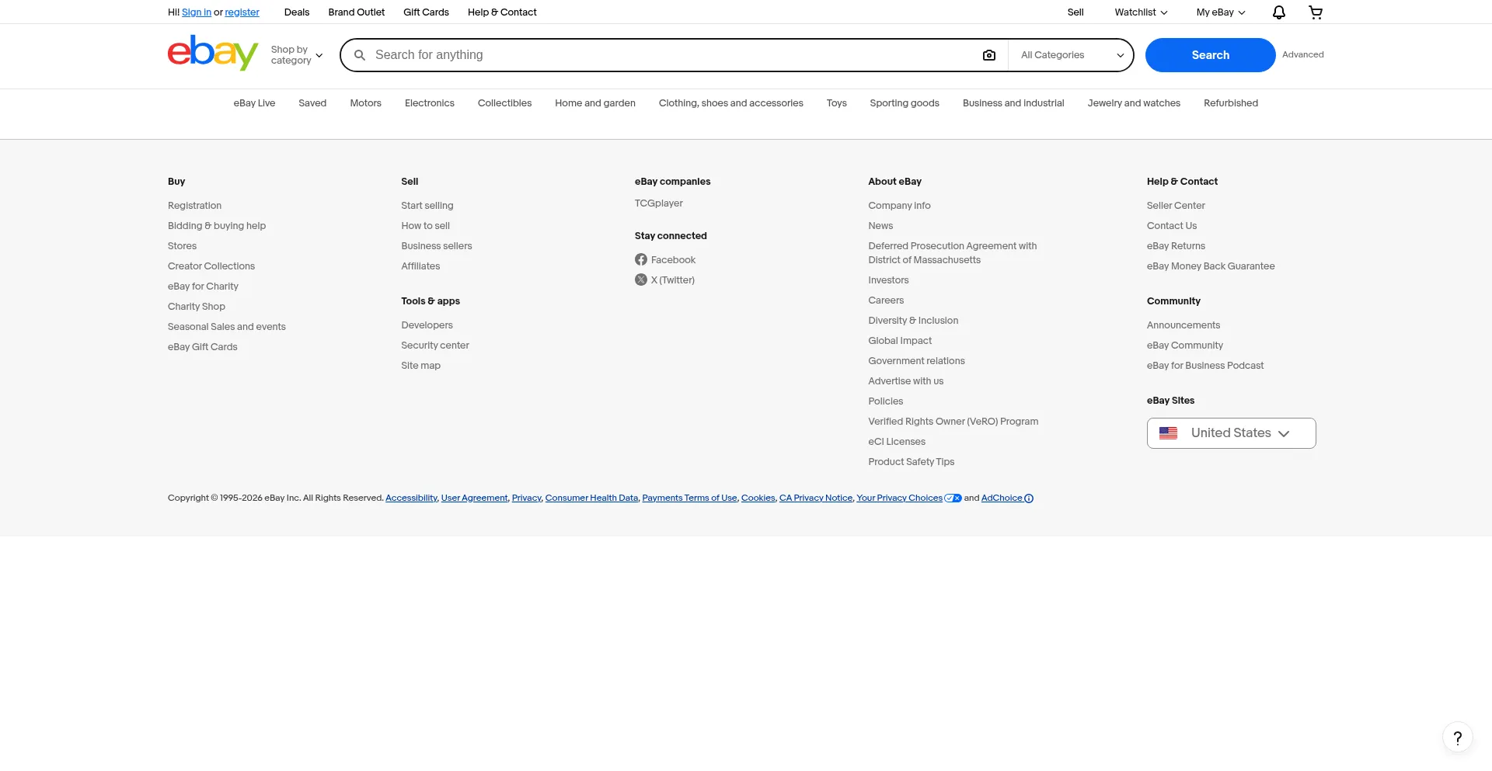Open the Saved tab
The image size is (1492, 771).
click(x=312, y=103)
